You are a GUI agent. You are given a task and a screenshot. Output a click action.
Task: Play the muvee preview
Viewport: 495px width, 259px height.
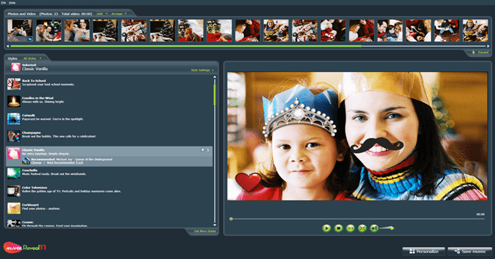pos(326,228)
